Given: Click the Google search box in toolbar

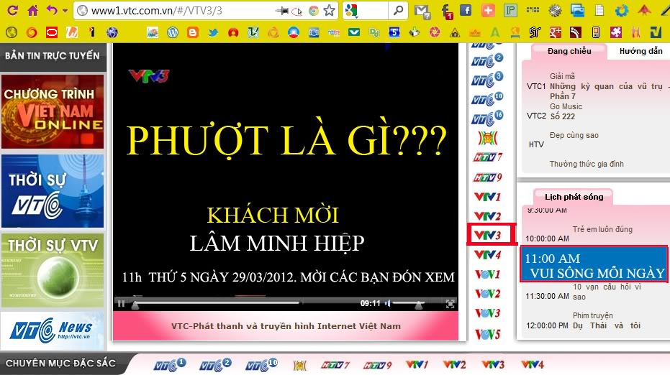Looking at the screenshot, I should point(366,10).
